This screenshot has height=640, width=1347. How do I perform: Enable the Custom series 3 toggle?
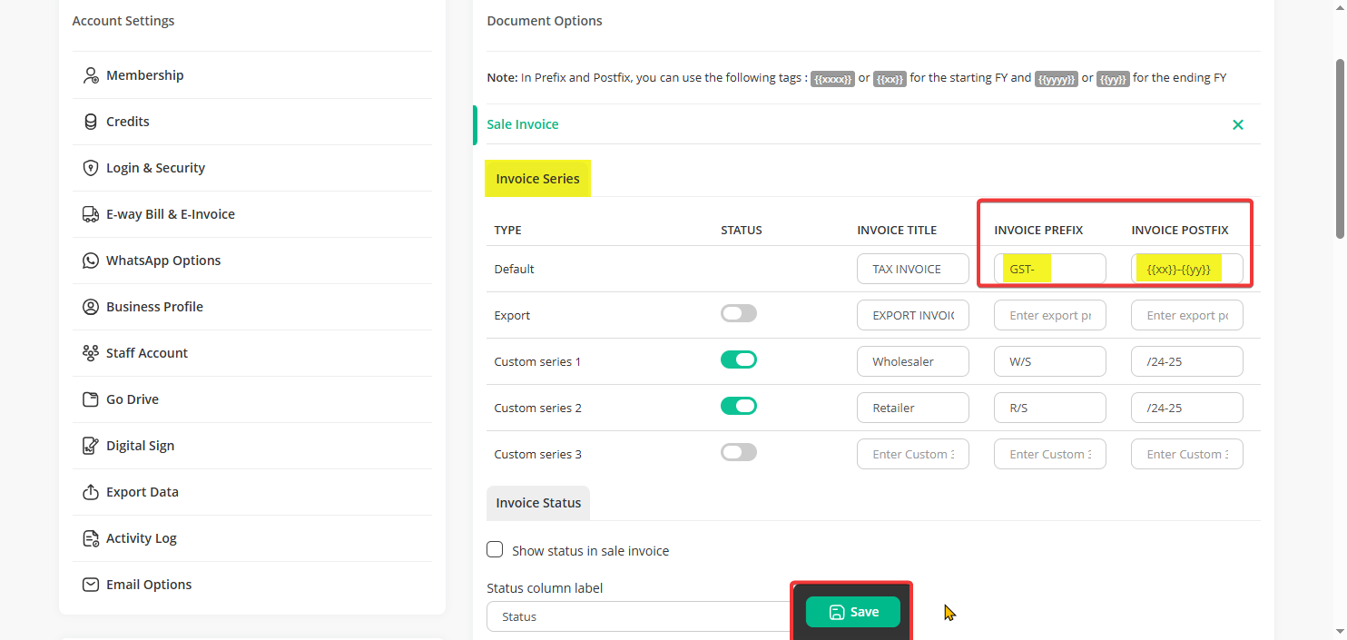tap(739, 453)
